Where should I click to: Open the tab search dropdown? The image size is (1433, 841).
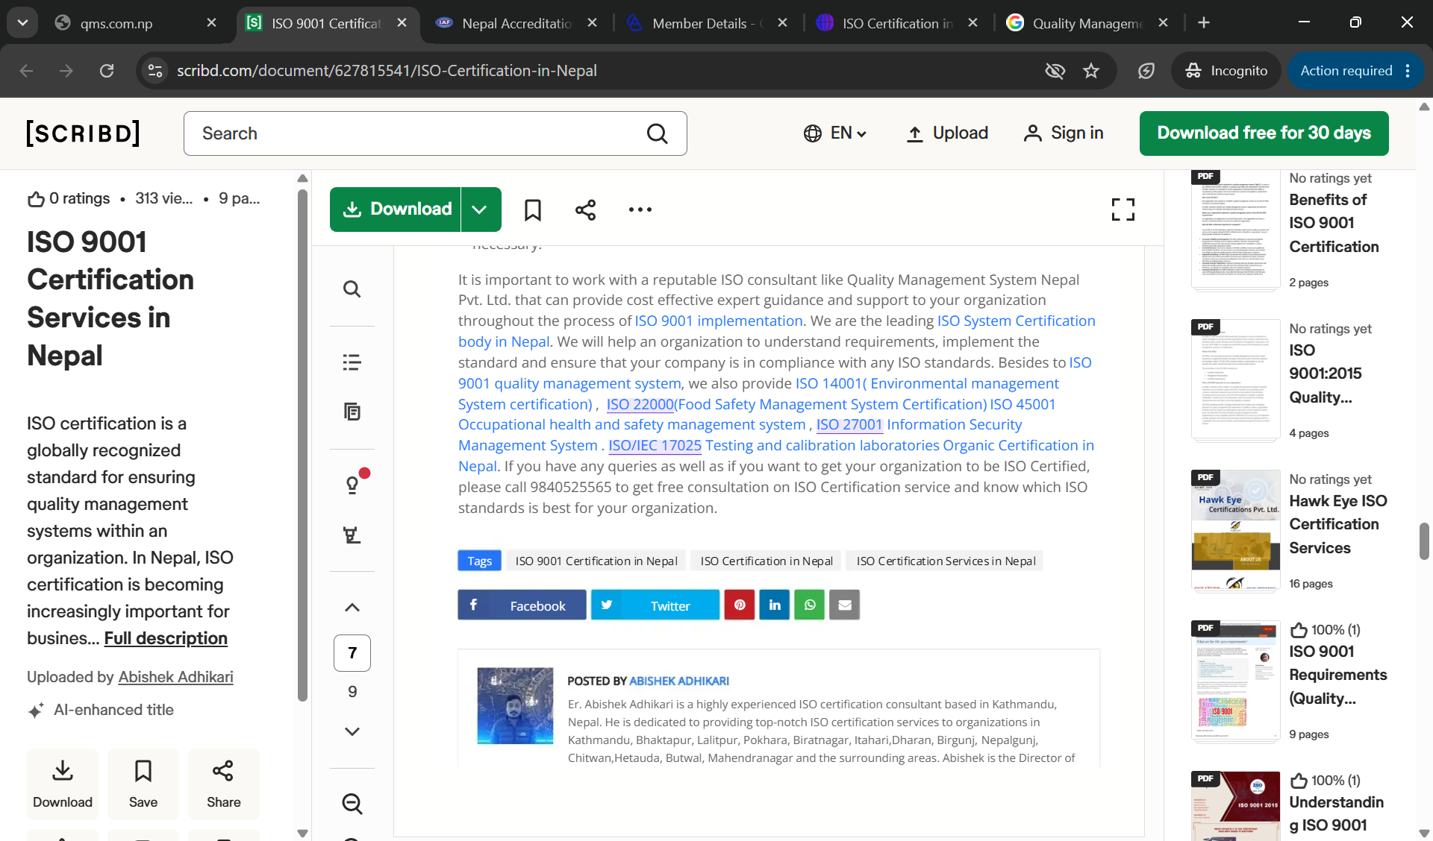[x=22, y=23]
